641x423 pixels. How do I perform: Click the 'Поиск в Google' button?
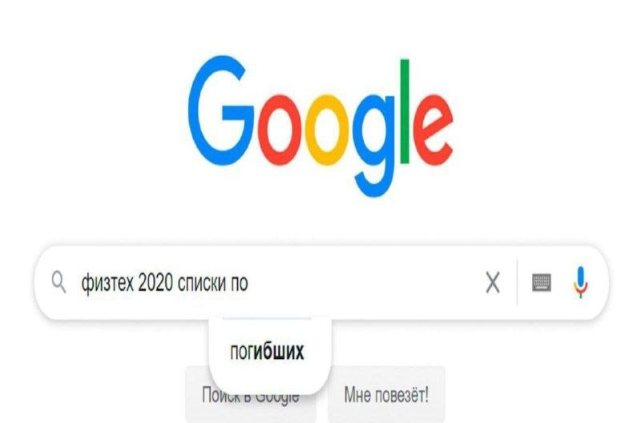250,395
